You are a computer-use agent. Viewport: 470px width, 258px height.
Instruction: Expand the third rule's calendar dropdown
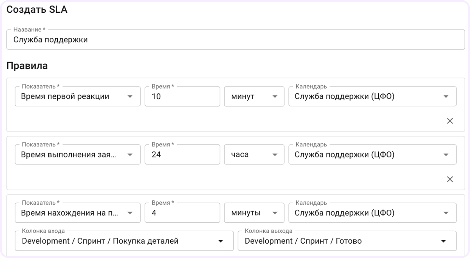click(x=372, y=213)
